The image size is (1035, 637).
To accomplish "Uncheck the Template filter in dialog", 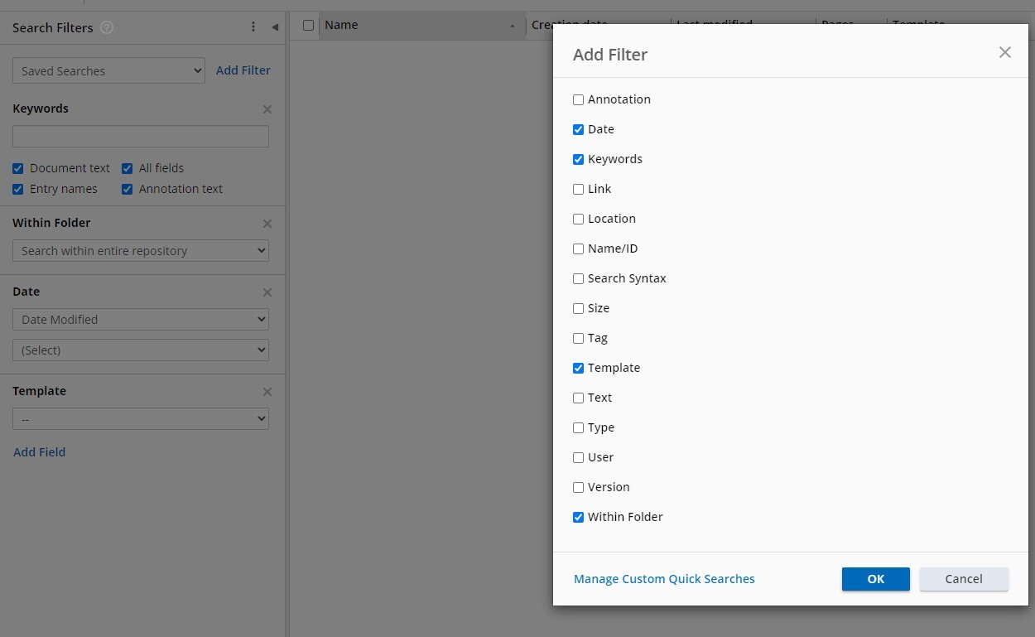I will click(579, 368).
